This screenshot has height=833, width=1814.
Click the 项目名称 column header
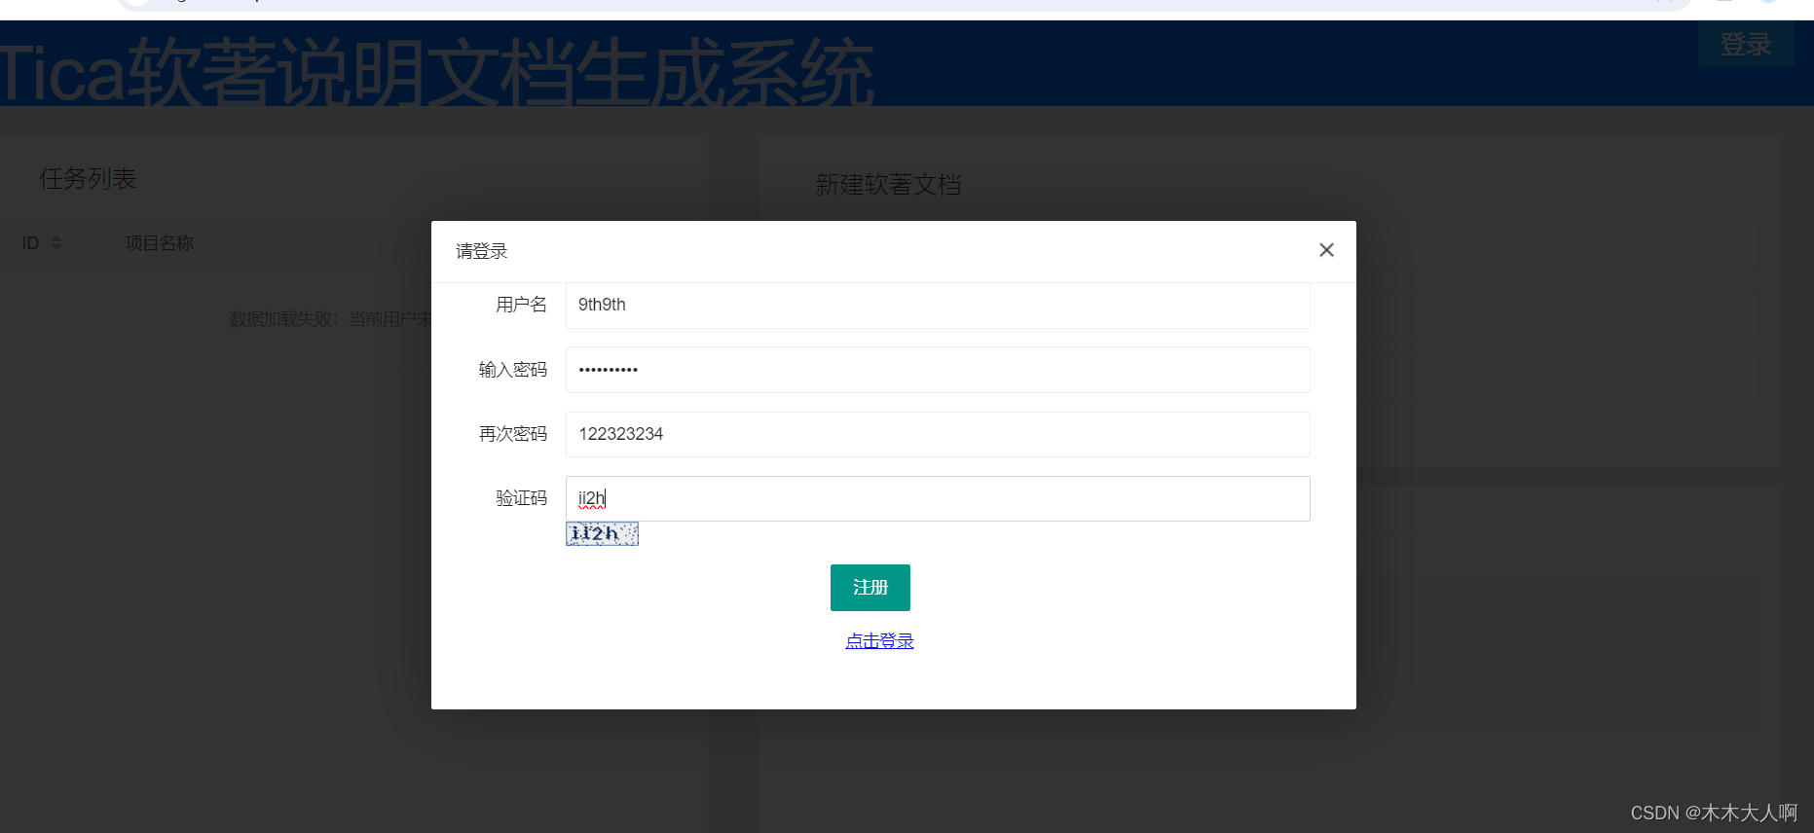[x=160, y=243]
